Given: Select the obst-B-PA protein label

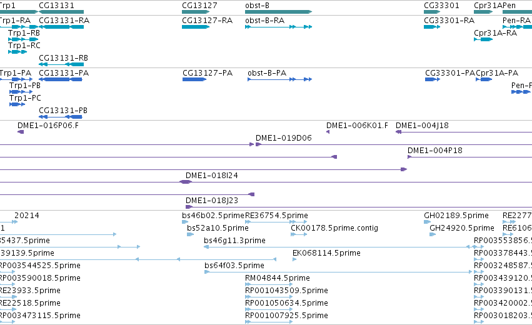Looking at the screenshot, I should click(267, 73).
